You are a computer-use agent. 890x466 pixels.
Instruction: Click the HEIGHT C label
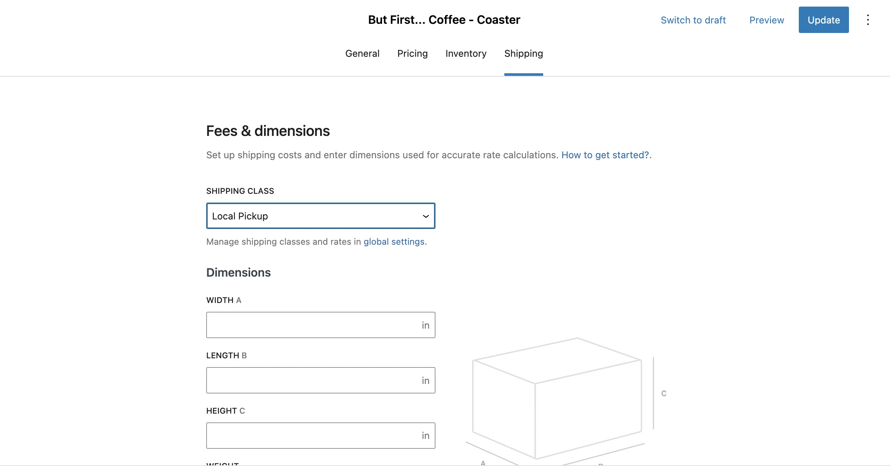pyautogui.click(x=226, y=411)
